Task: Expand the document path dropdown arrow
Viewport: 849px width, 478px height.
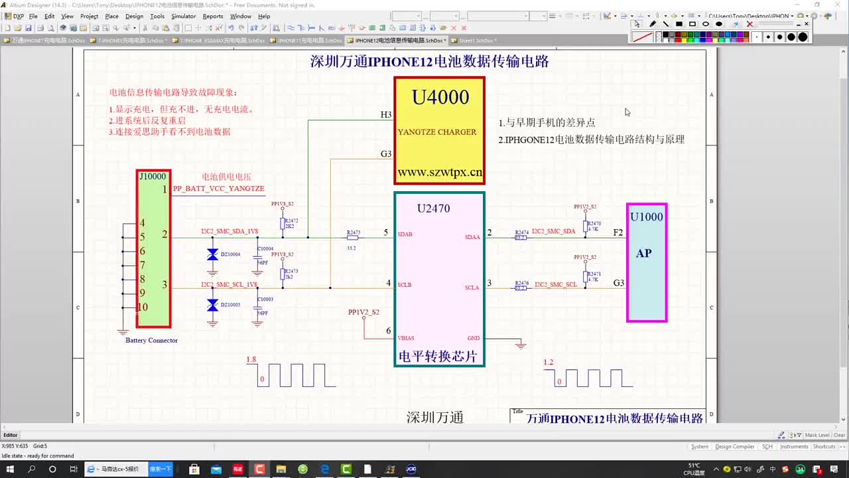Action: 792,16
